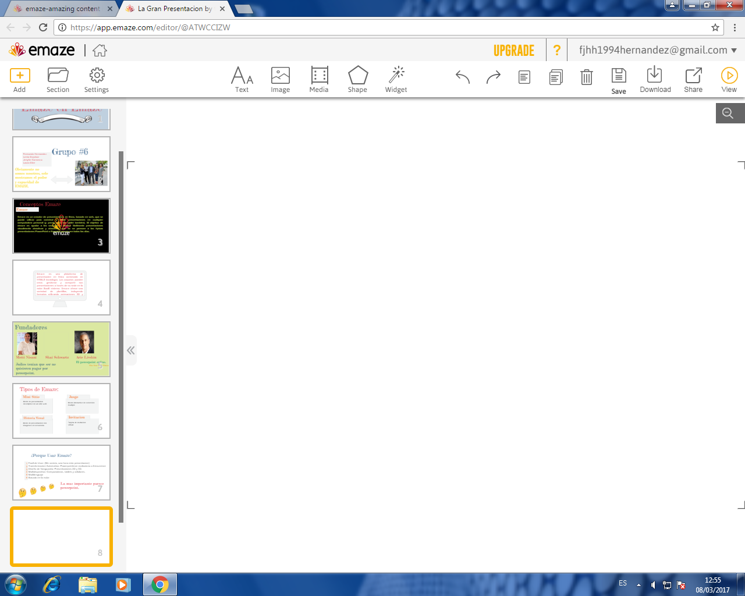The image size is (745, 596).
Task: Select slide 4 thumbnail
Action: 61,288
